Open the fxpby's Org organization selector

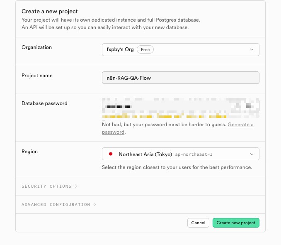[x=180, y=49]
